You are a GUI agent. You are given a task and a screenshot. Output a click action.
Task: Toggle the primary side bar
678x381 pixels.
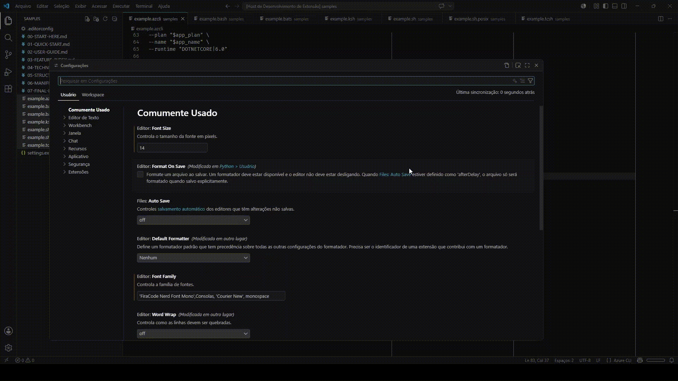click(x=606, y=6)
